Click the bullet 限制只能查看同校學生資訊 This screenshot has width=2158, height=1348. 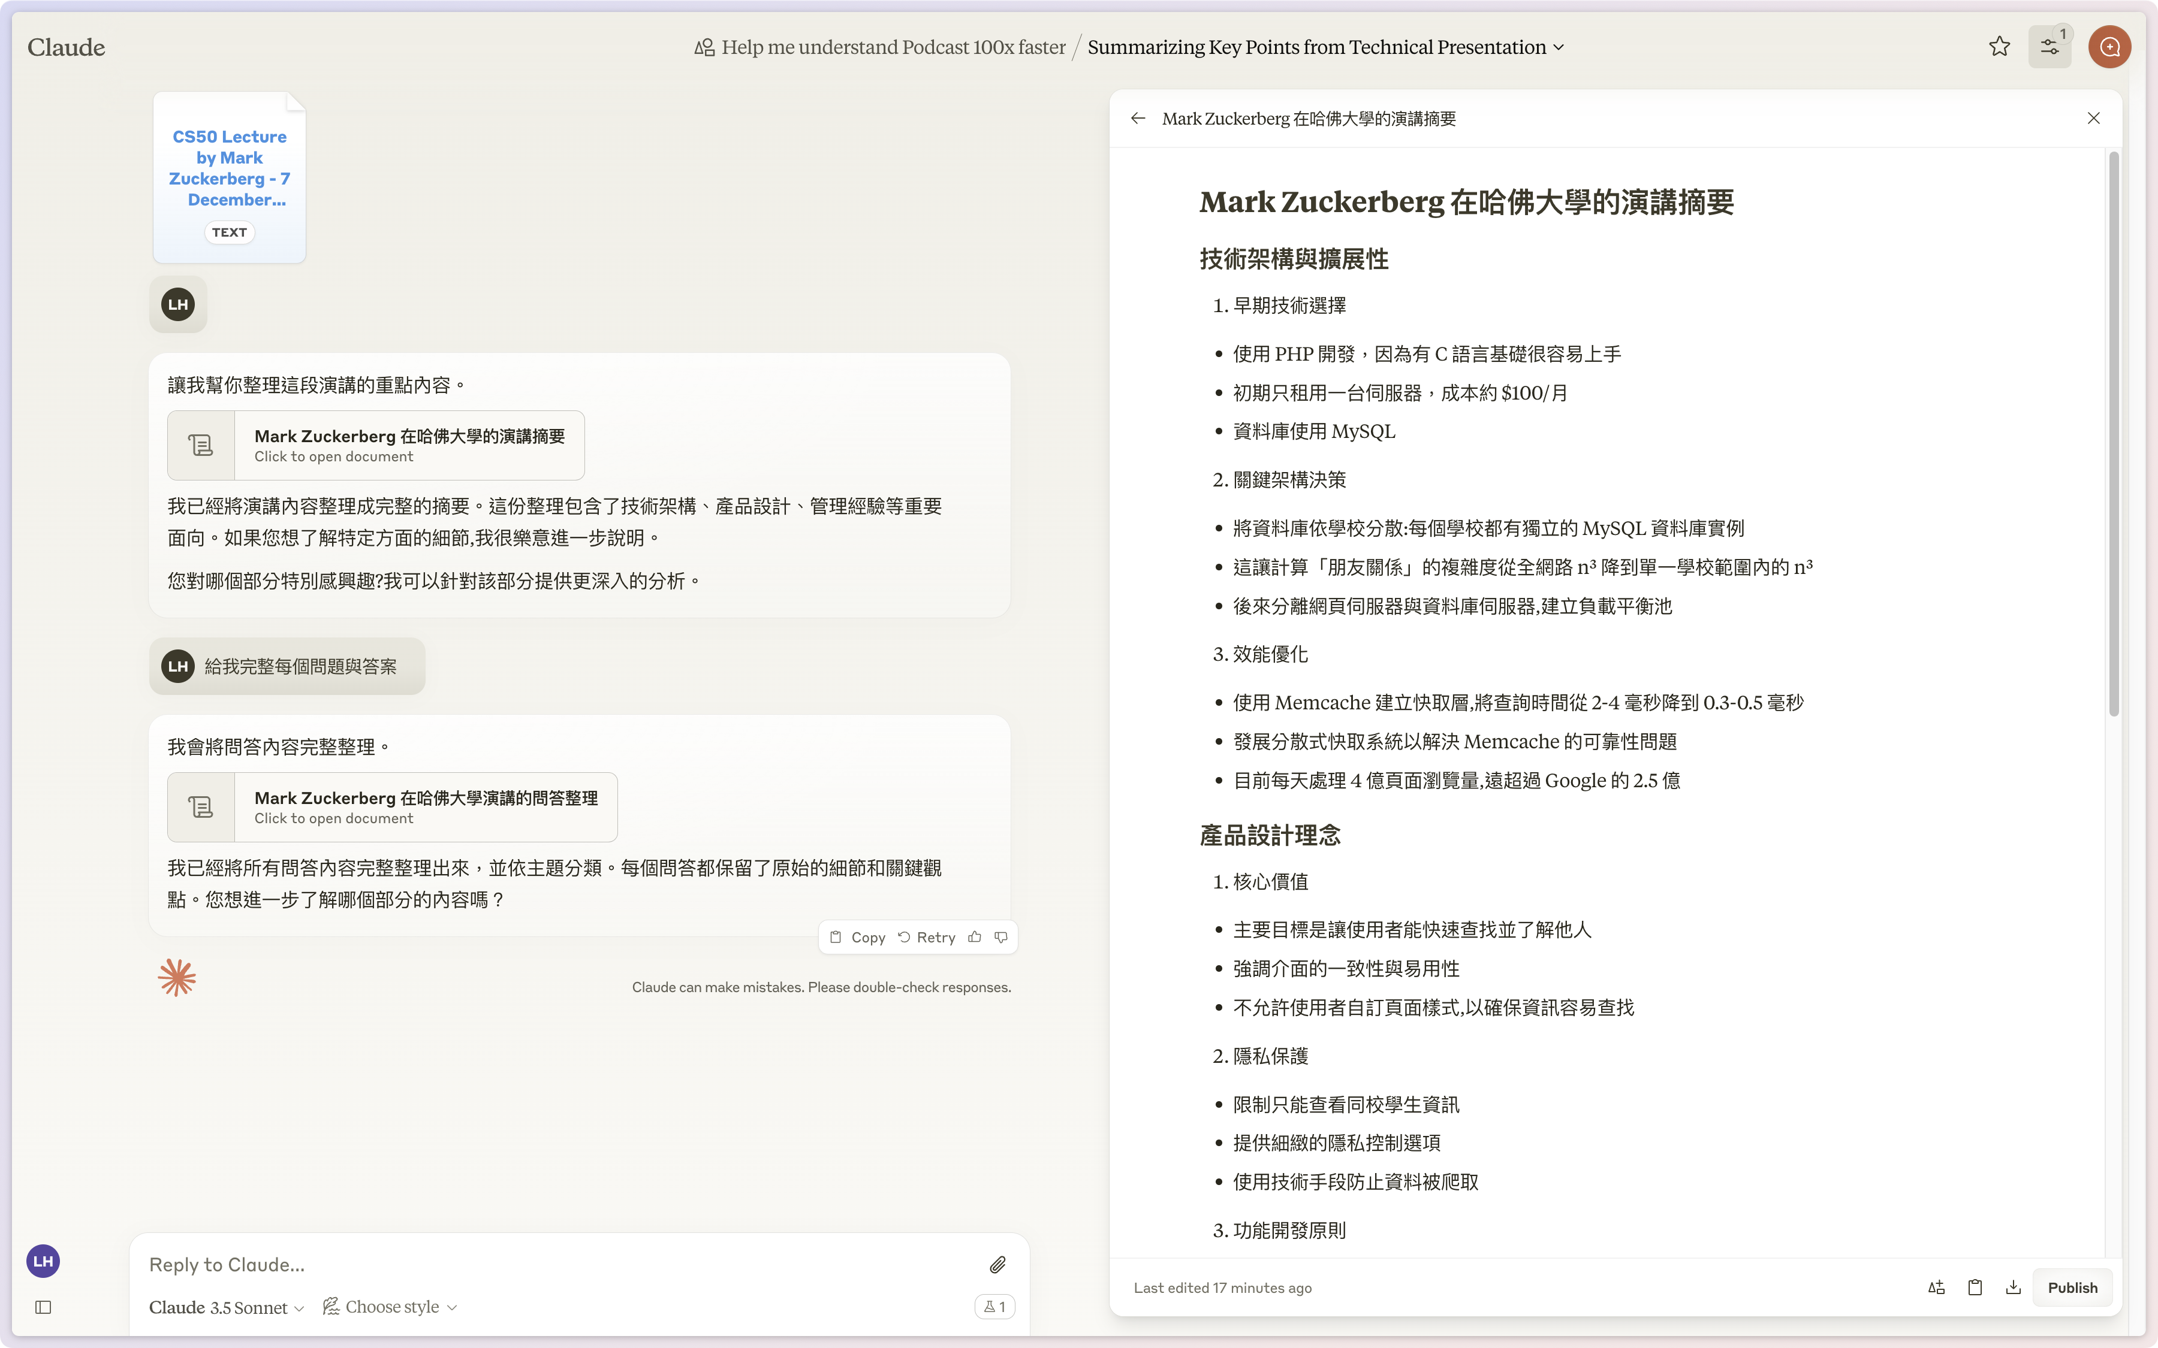[1346, 1105]
